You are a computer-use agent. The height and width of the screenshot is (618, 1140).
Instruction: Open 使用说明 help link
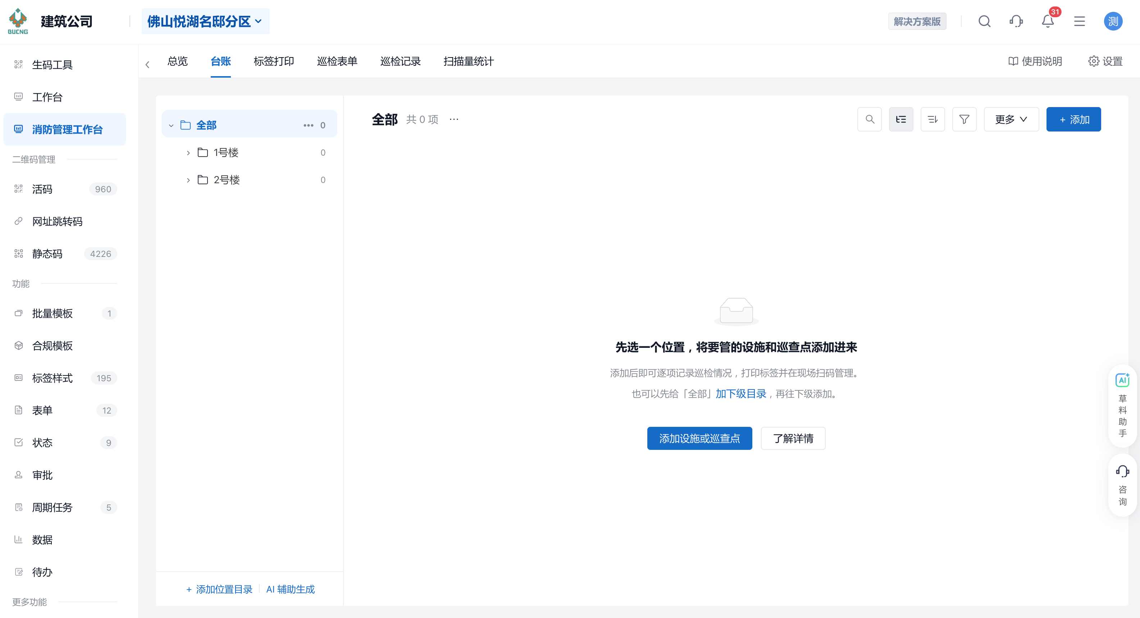[1035, 61]
